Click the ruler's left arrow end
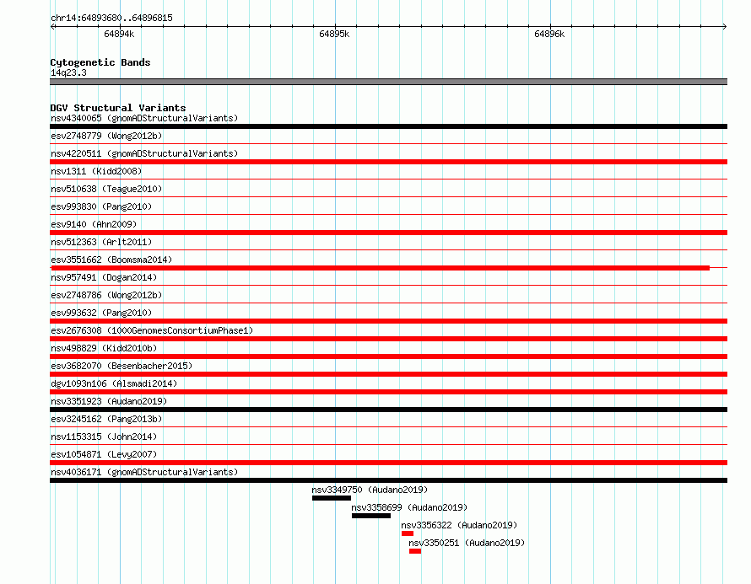 (52, 27)
